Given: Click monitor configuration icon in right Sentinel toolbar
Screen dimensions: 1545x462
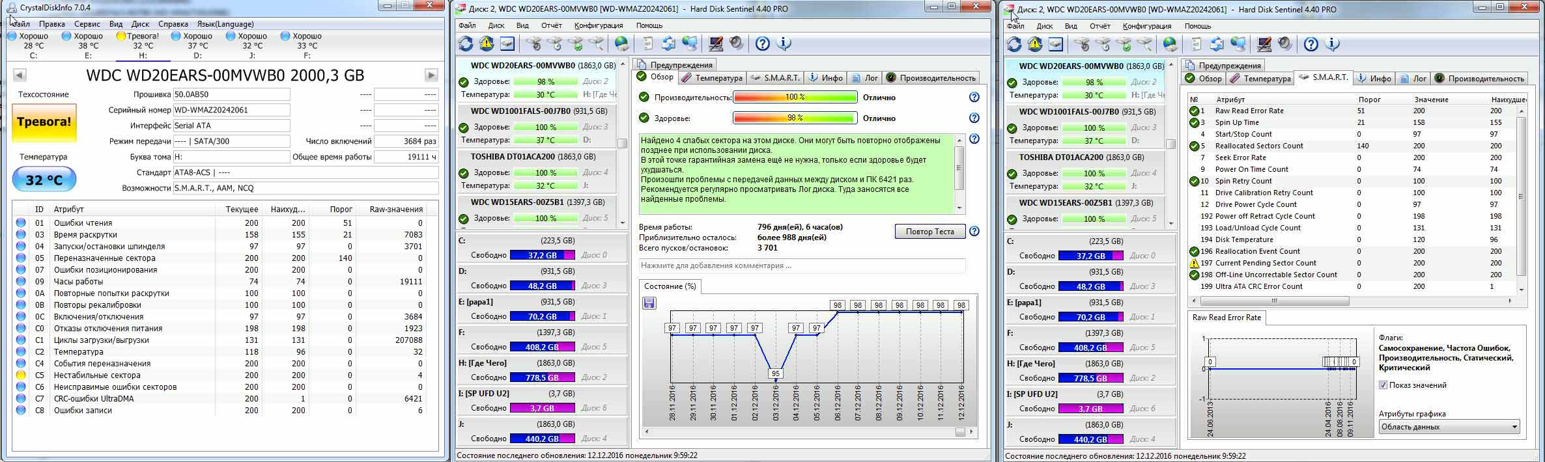Looking at the screenshot, I should tap(1264, 44).
